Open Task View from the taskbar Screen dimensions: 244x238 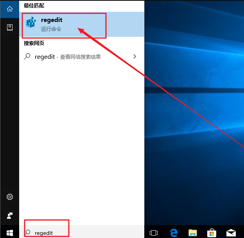click(x=154, y=233)
